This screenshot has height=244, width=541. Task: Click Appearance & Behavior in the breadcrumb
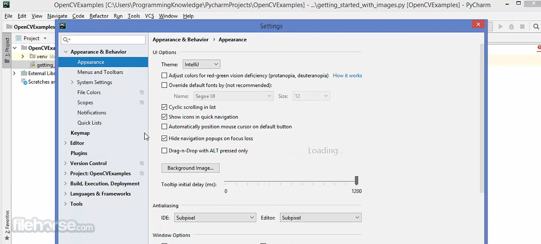pyautogui.click(x=180, y=39)
